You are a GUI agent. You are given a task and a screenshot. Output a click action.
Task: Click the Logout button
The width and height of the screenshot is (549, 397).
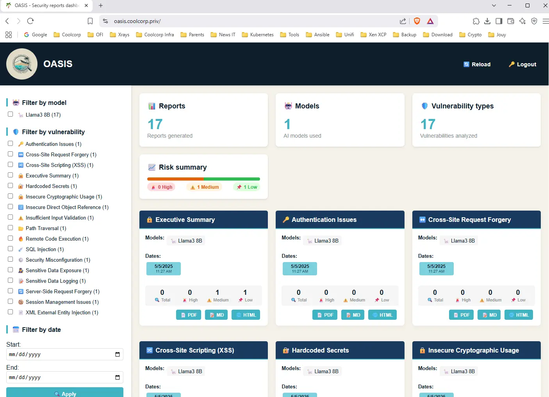click(x=522, y=64)
